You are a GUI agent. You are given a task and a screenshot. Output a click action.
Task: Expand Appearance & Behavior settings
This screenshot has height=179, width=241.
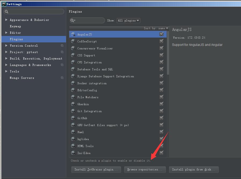click(x=6, y=20)
